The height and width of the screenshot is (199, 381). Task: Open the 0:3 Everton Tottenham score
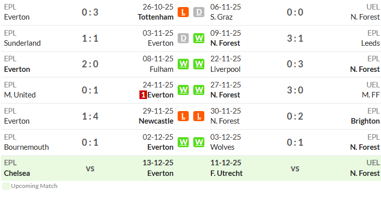point(90,12)
